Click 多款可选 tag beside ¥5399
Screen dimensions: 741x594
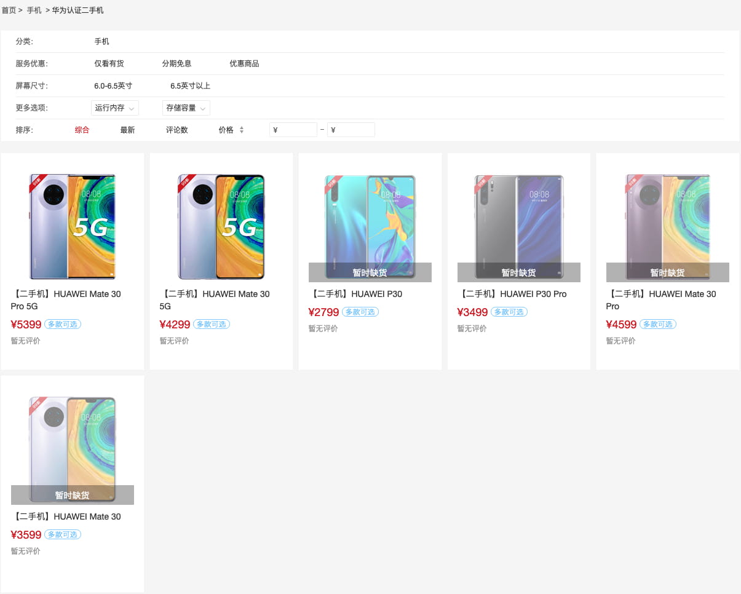[63, 324]
